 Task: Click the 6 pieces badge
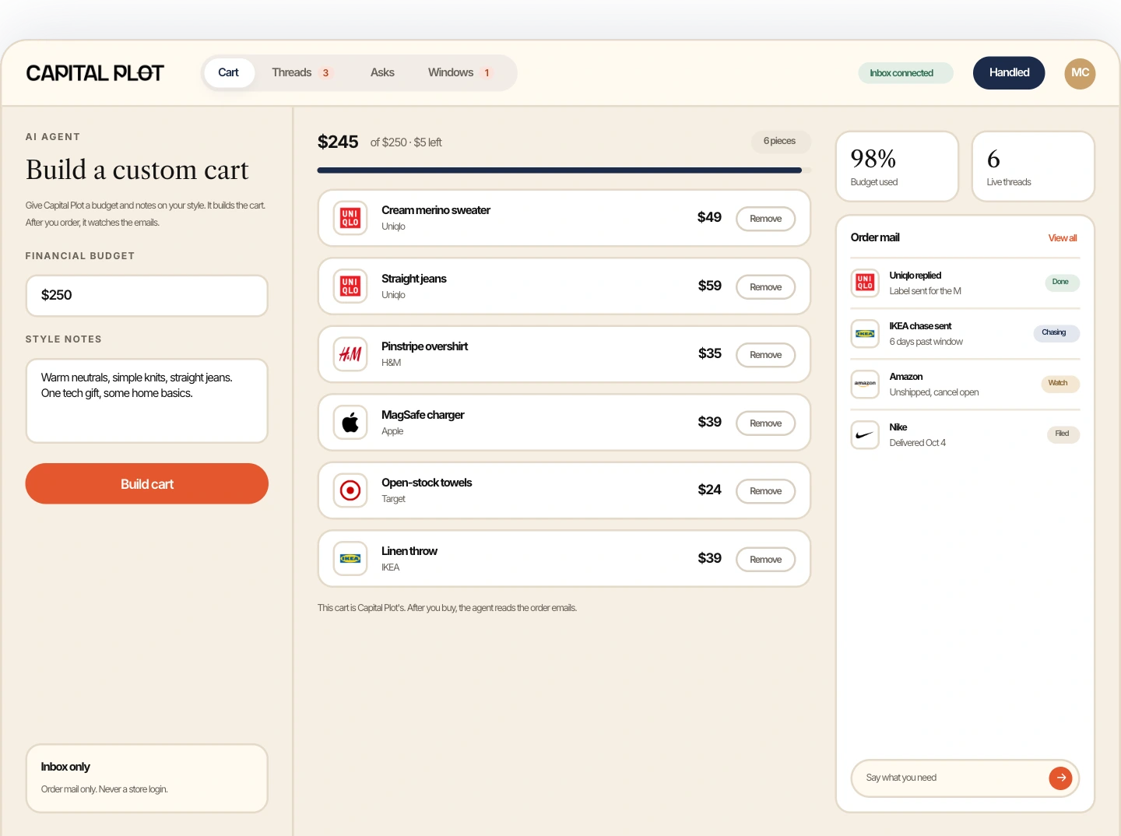click(x=780, y=141)
